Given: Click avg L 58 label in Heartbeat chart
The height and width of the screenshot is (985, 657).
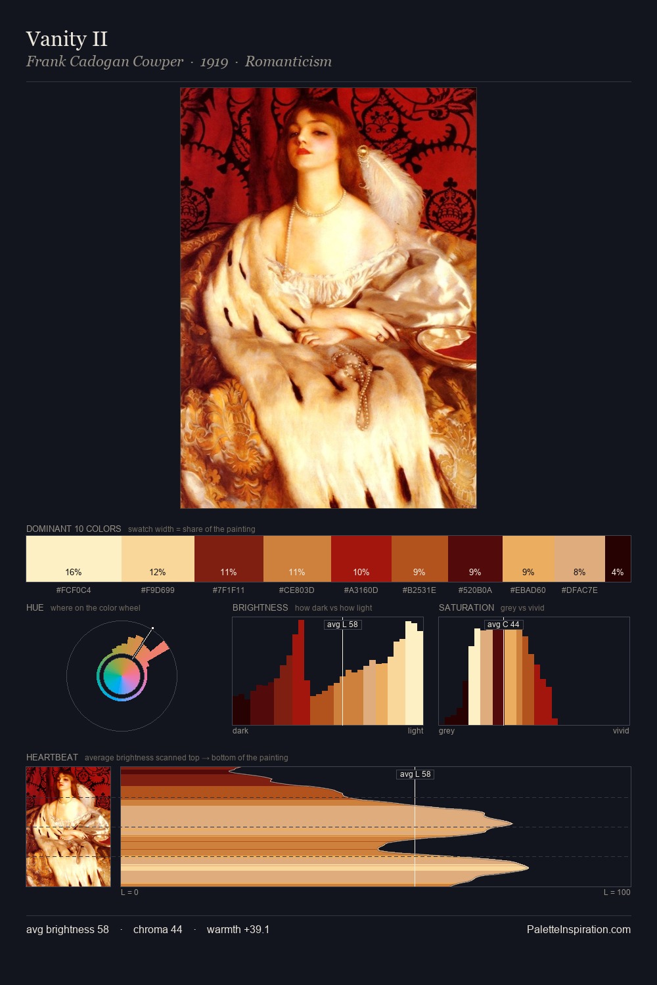Looking at the screenshot, I should [x=415, y=774].
